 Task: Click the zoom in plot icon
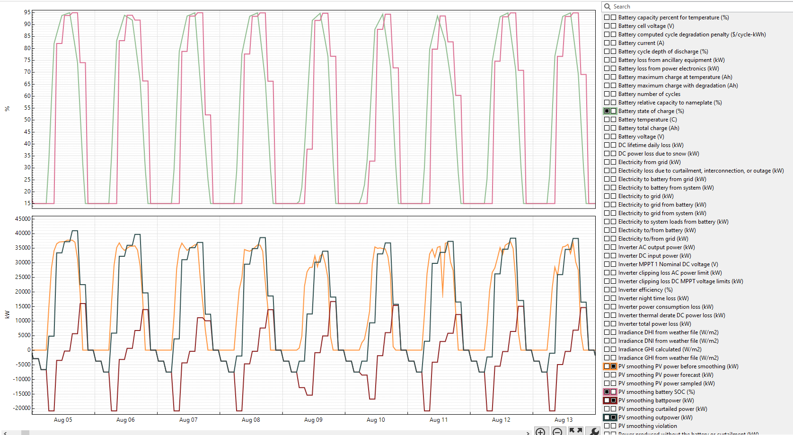[541, 431]
